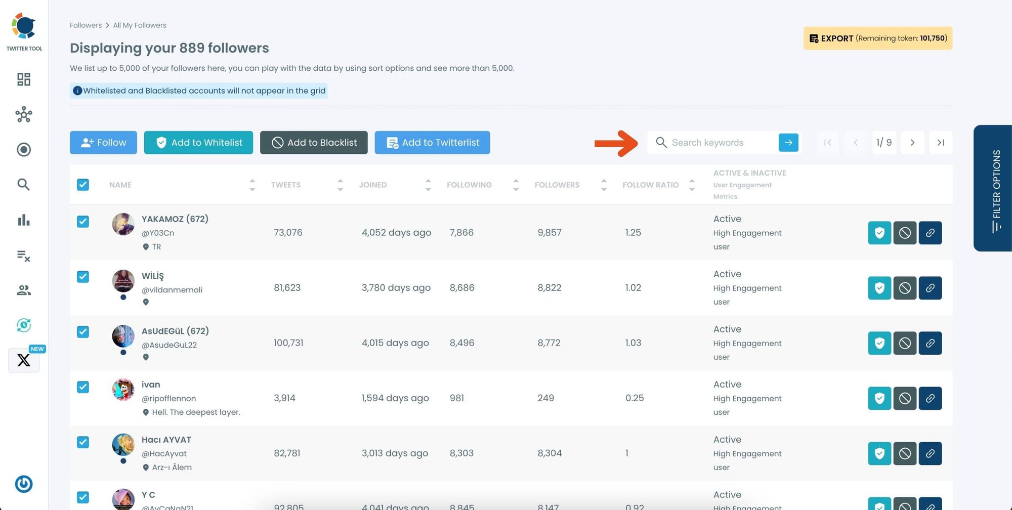Jump to the last page of followers
The height and width of the screenshot is (510, 1012).
click(x=941, y=143)
